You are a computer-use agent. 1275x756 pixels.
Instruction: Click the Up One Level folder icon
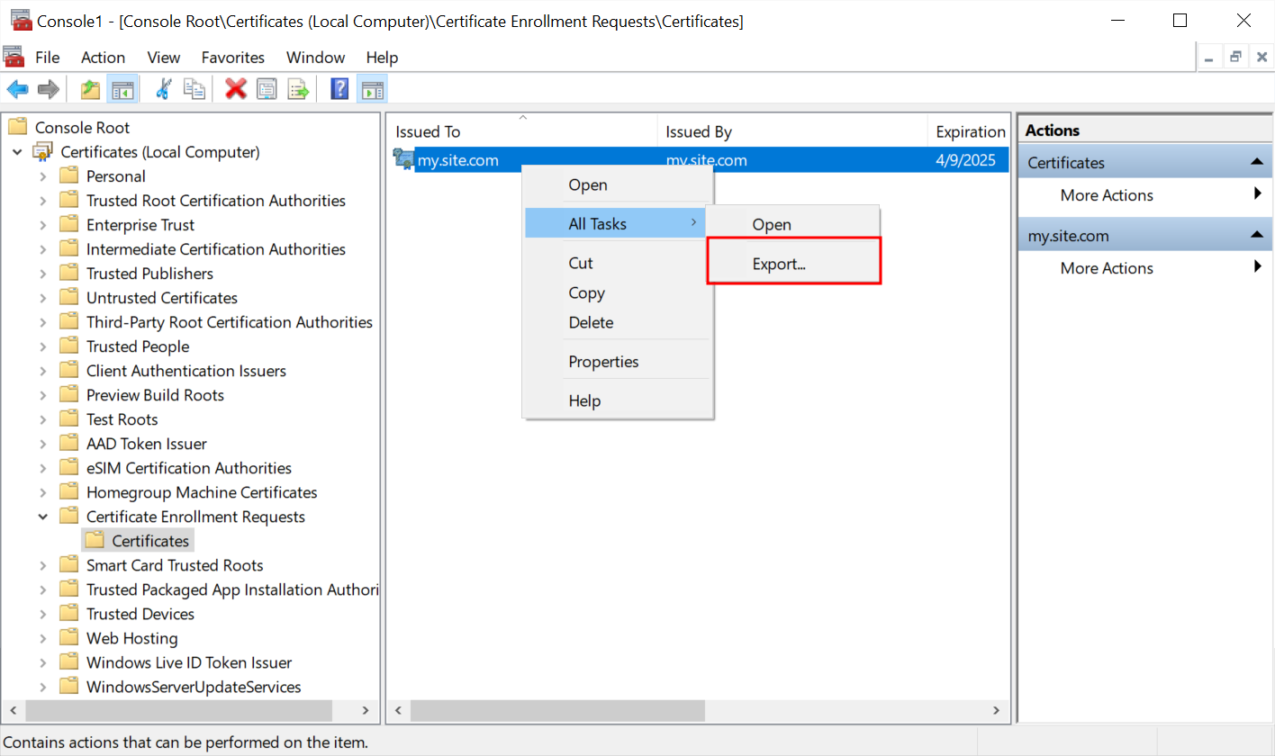point(91,89)
